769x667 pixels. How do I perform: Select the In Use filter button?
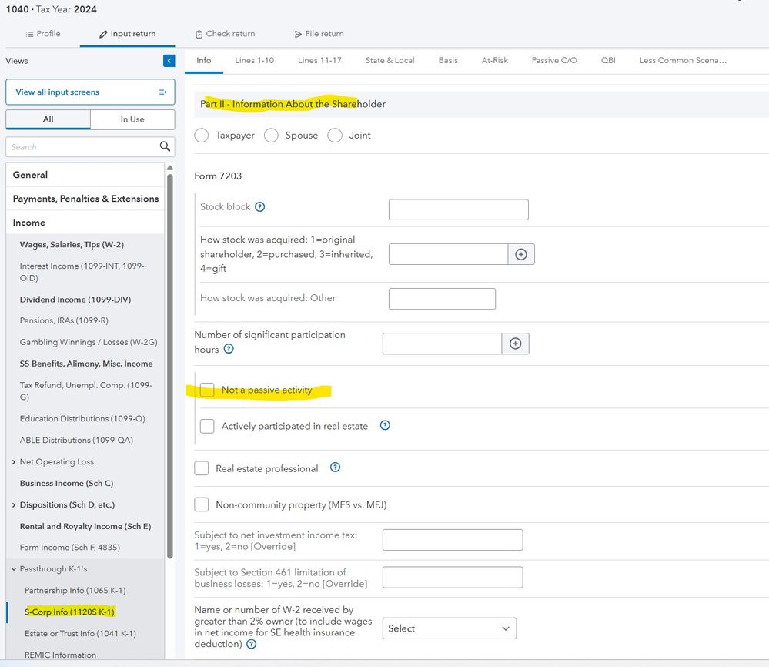(132, 119)
